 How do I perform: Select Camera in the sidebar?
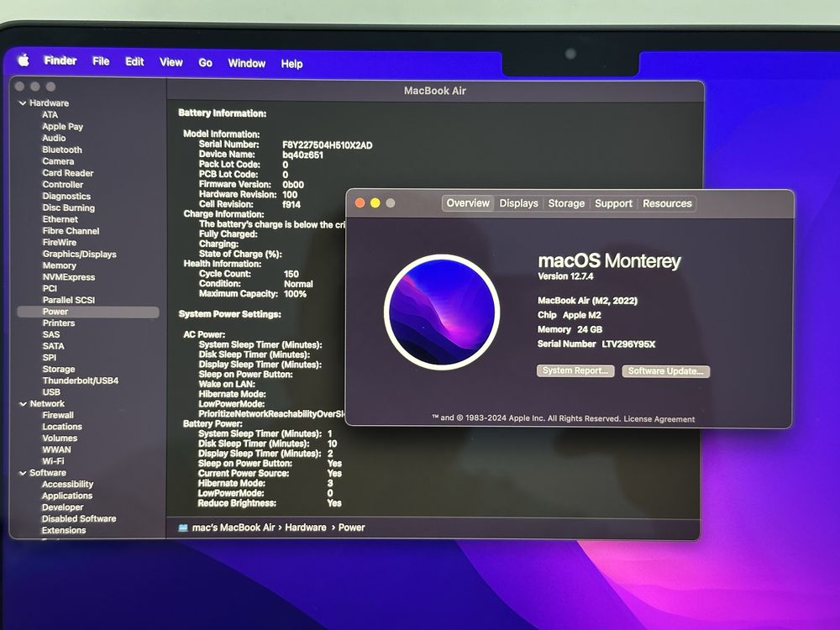point(59,161)
